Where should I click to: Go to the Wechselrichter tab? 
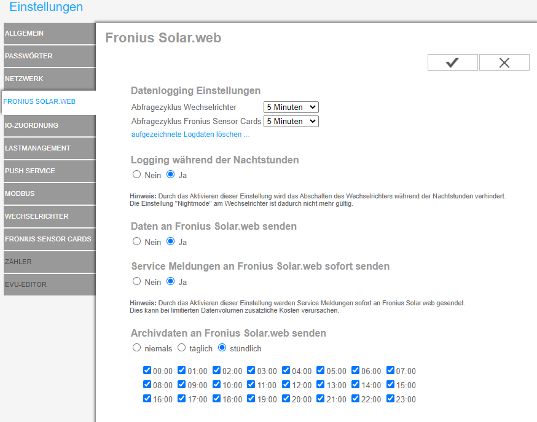pos(49,216)
